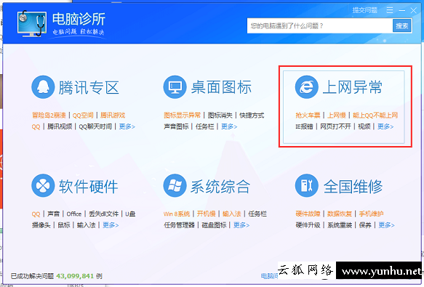
Task: Focus the 您的电脑遇到了什么问题 search field
Action: click(320, 25)
